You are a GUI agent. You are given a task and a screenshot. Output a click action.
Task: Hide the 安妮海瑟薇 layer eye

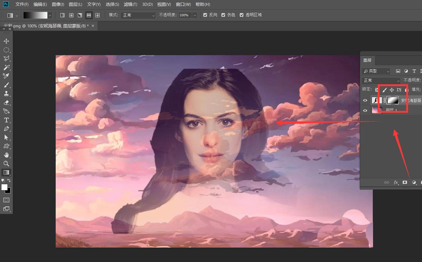pyautogui.click(x=365, y=101)
